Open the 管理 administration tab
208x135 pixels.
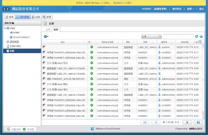(x=47, y=17)
